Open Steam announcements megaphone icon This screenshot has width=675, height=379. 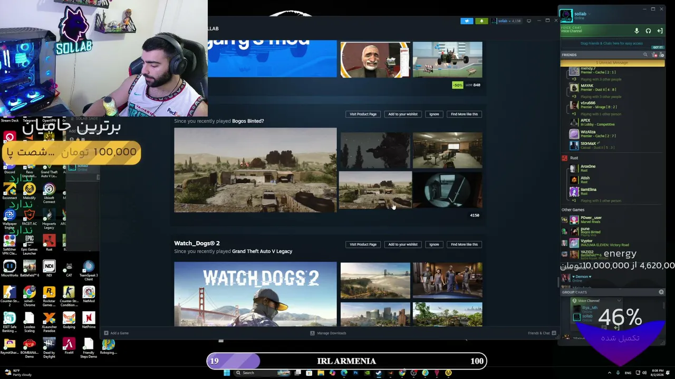467,21
